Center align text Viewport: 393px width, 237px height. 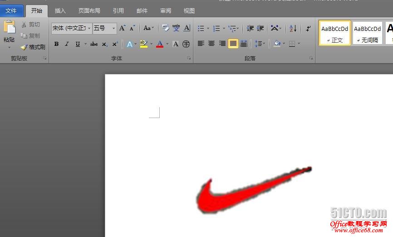[x=211, y=44]
